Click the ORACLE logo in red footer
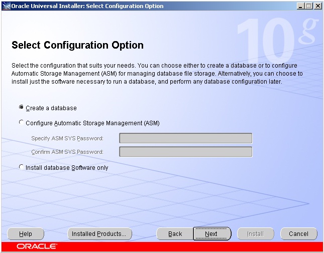Image resolution: width=324 pixels, height=253 pixels. [x=37, y=246]
